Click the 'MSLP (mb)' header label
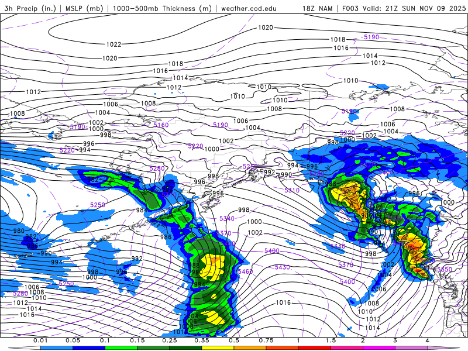The width and height of the screenshot is (468, 351). pyautogui.click(x=84, y=8)
